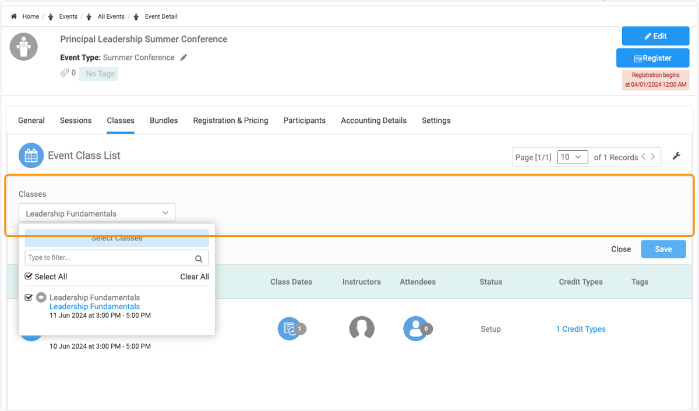The height and width of the screenshot is (411, 699).
Task: Open the 1 Credit Types link
Action: pyautogui.click(x=581, y=329)
